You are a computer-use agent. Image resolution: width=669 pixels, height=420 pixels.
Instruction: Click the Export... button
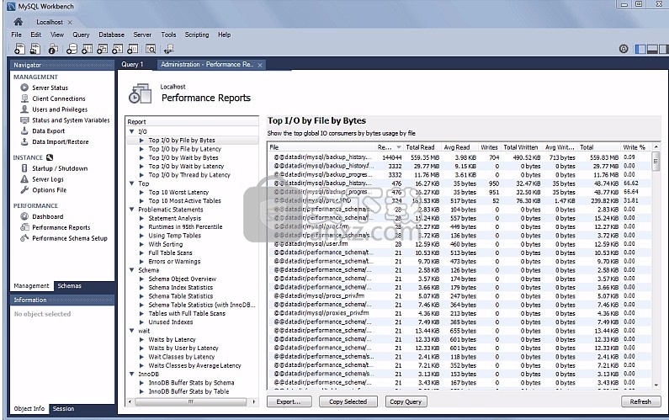289,401
